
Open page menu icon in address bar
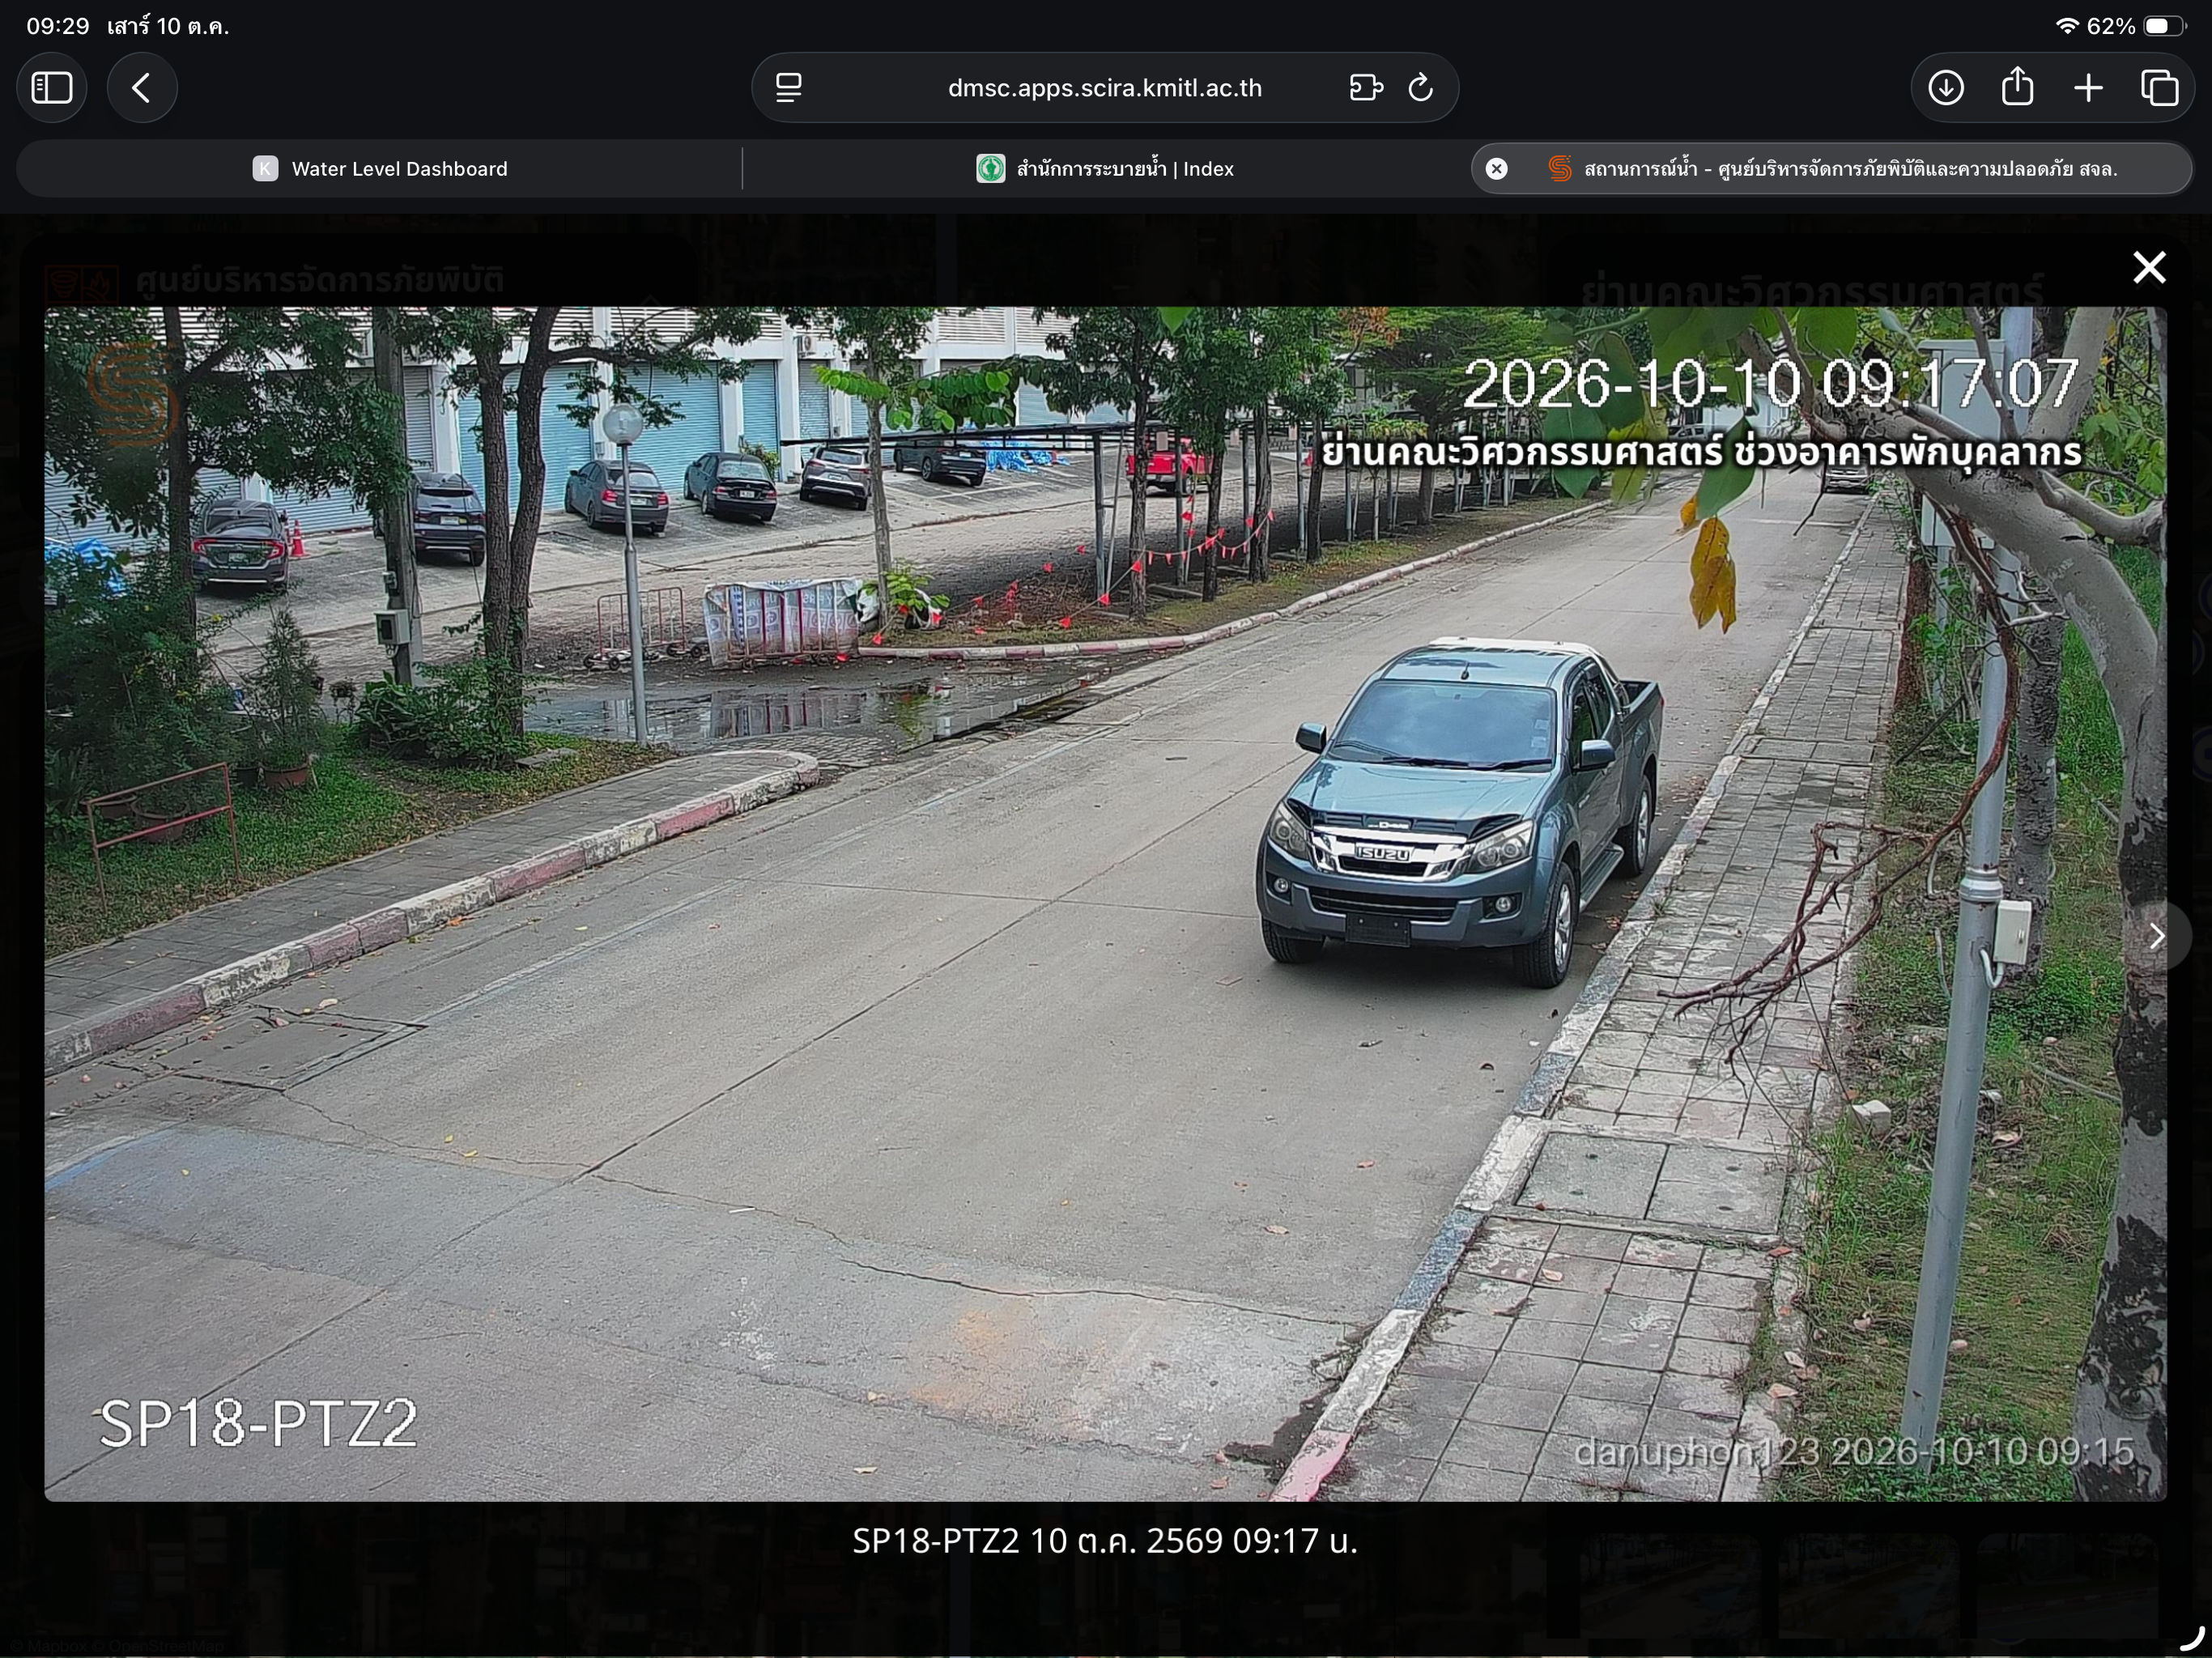pos(789,88)
